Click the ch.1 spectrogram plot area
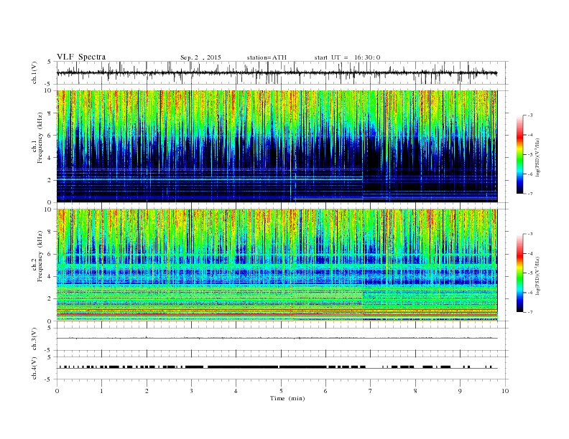This screenshot has width=569, height=439. (x=277, y=146)
